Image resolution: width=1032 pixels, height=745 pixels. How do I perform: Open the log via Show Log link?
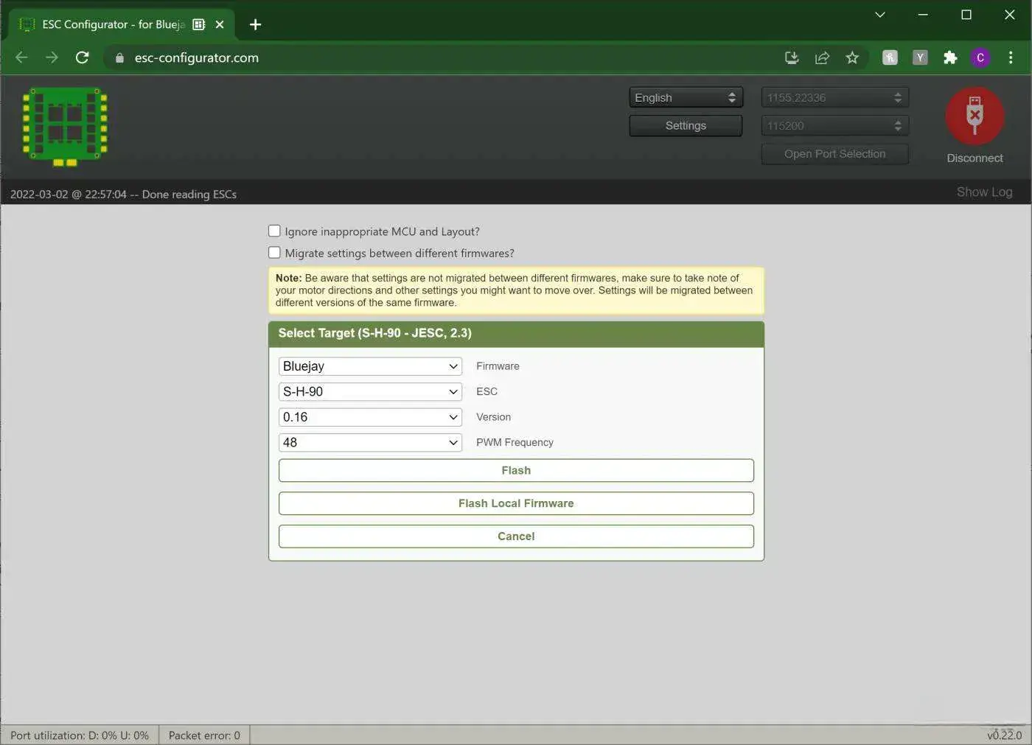coord(984,192)
